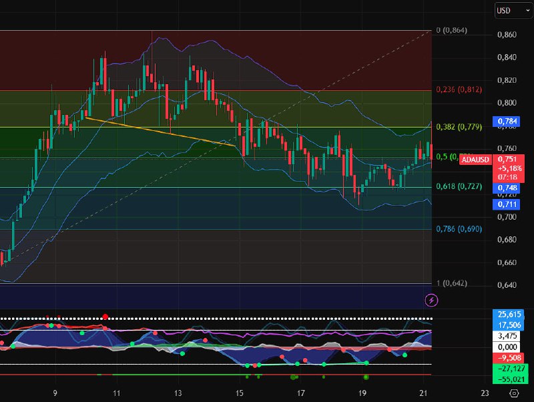Viewport: 534px width, 402px height.
Task: Click the purple lightning bolt icon
Action: (x=431, y=300)
